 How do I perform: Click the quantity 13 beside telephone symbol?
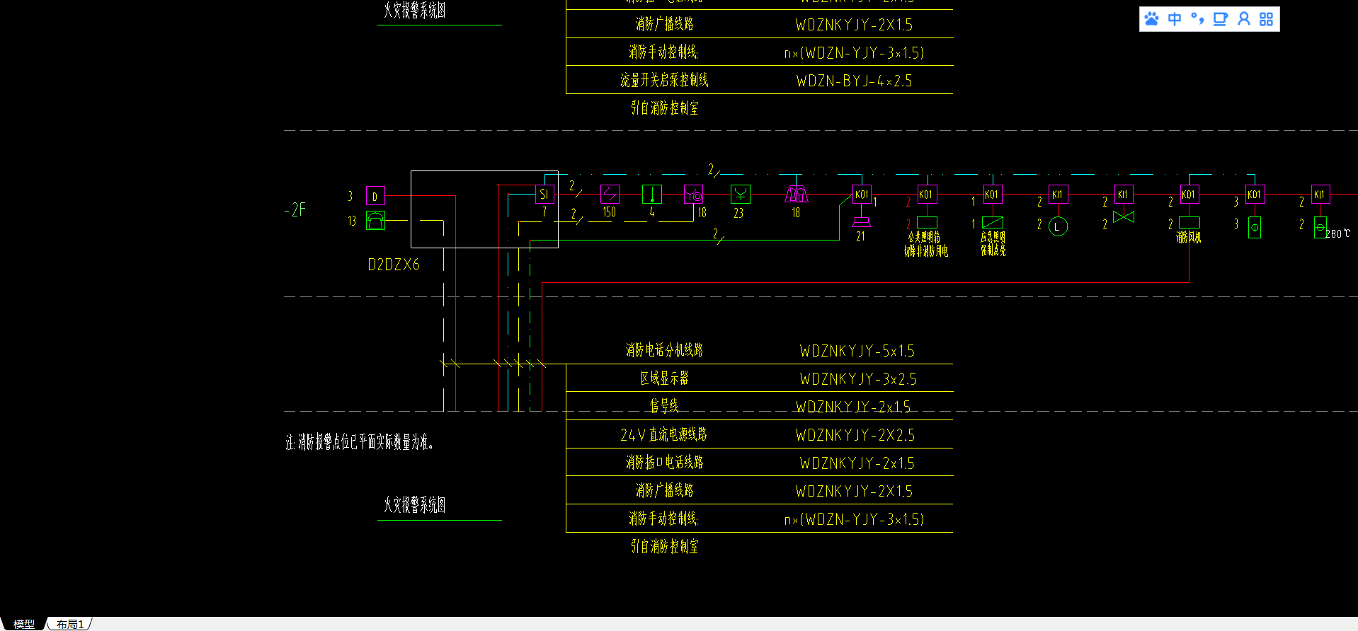(x=352, y=221)
